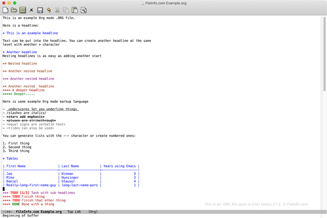Expand the 'Tables' headline

pos(12,159)
